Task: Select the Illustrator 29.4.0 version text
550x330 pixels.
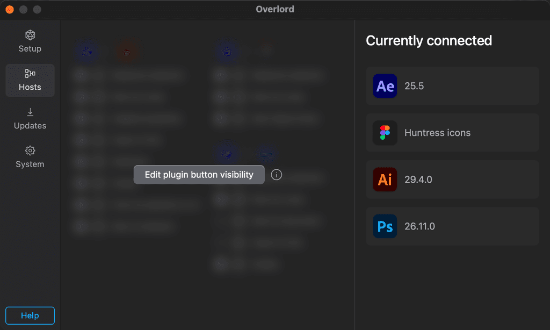Action: 418,180
